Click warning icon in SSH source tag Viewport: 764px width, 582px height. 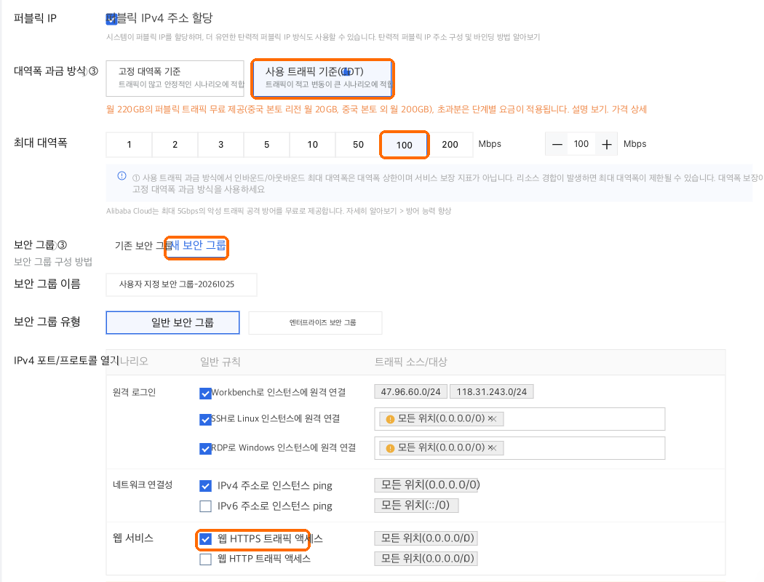coord(390,419)
